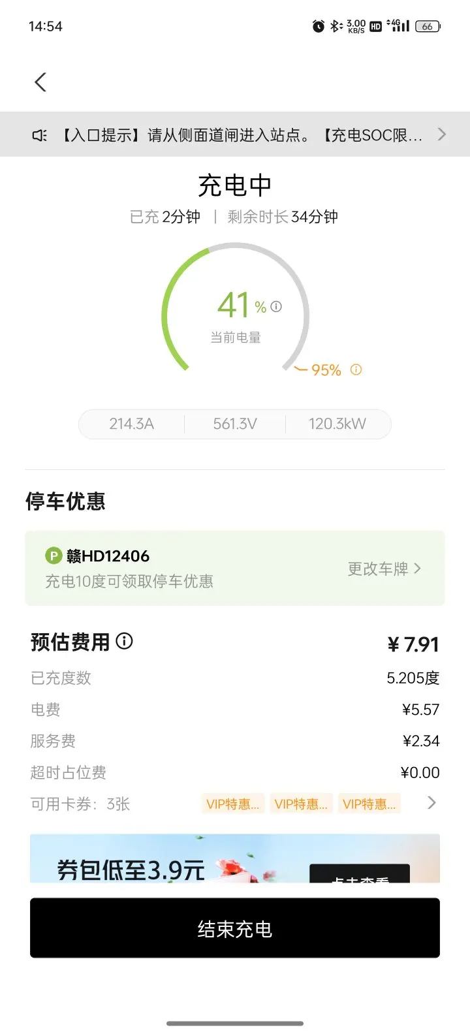
Task: Tap the back arrow icon
Action: (x=40, y=82)
